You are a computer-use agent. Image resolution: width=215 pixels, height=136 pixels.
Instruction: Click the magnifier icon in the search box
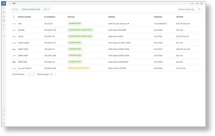(199, 9)
